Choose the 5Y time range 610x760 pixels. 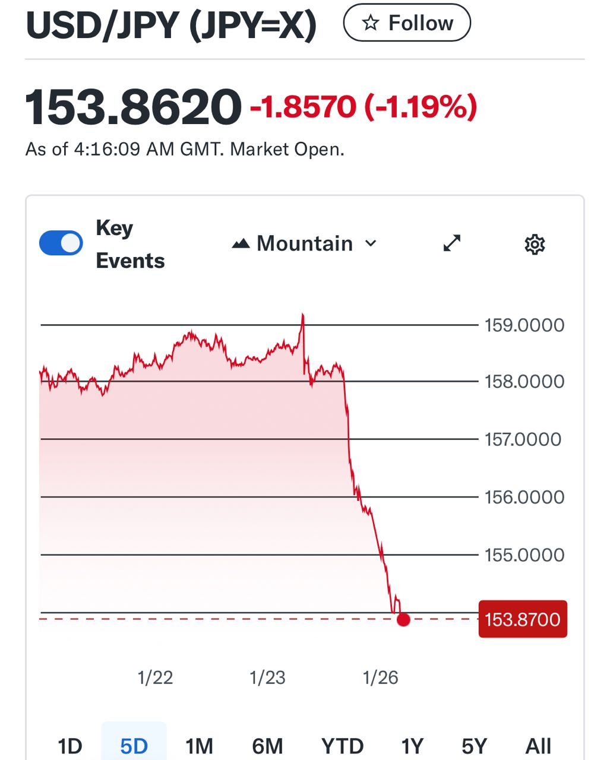pyautogui.click(x=474, y=745)
